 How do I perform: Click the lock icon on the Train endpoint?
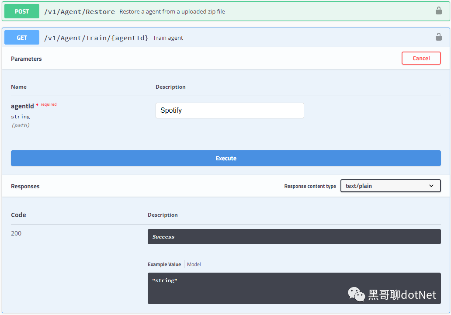tap(438, 37)
